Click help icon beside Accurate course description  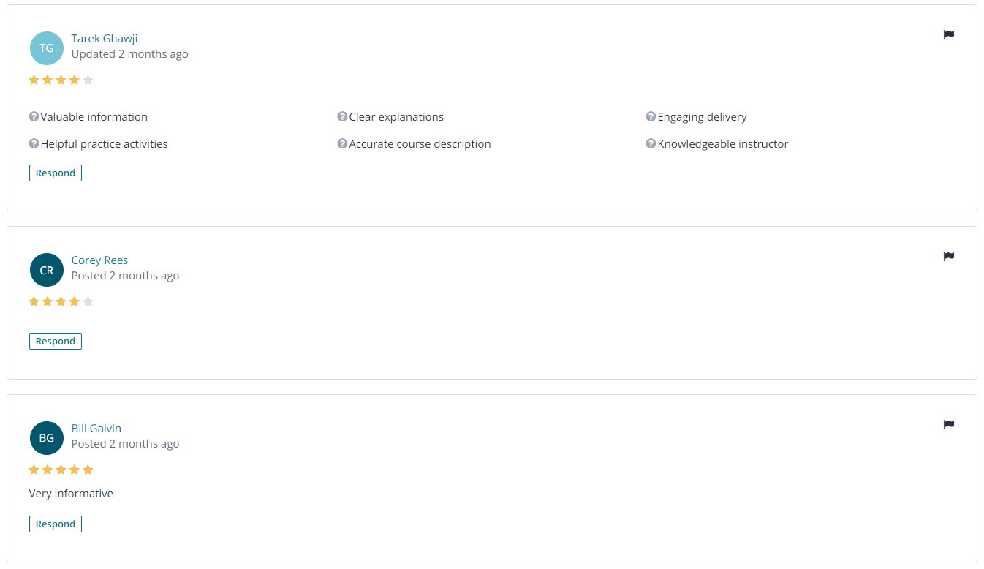pos(342,143)
